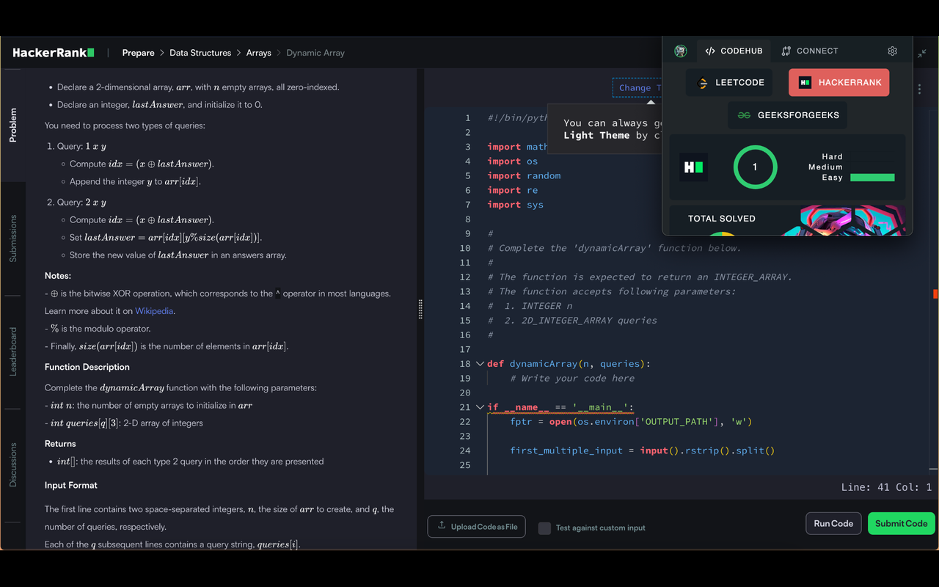Click the Input Format heading

pyautogui.click(x=71, y=485)
